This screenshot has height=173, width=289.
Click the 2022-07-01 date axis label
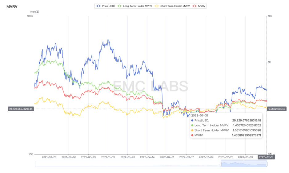click(x=167, y=157)
